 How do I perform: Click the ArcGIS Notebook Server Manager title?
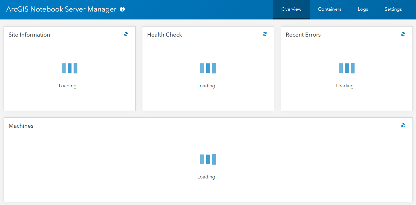pyautogui.click(x=61, y=9)
